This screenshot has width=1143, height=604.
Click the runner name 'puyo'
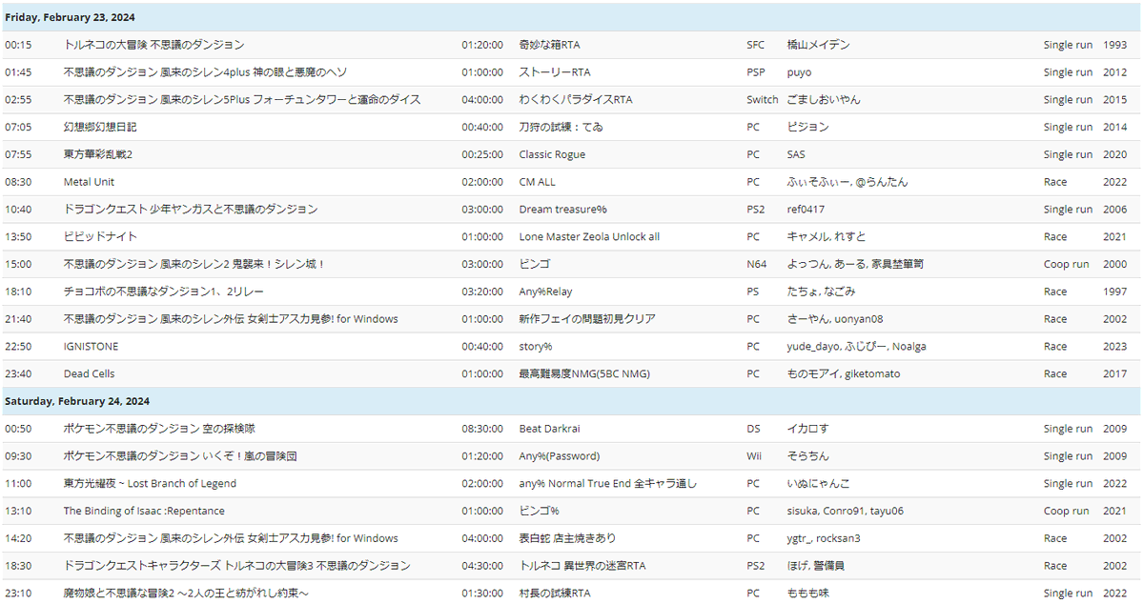pos(799,72)
